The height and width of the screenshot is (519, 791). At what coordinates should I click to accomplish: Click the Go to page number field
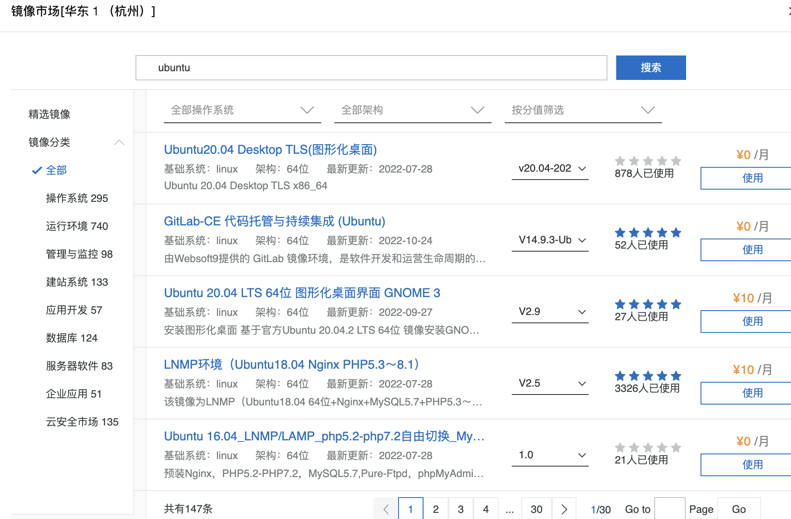(x=669, y=509)
